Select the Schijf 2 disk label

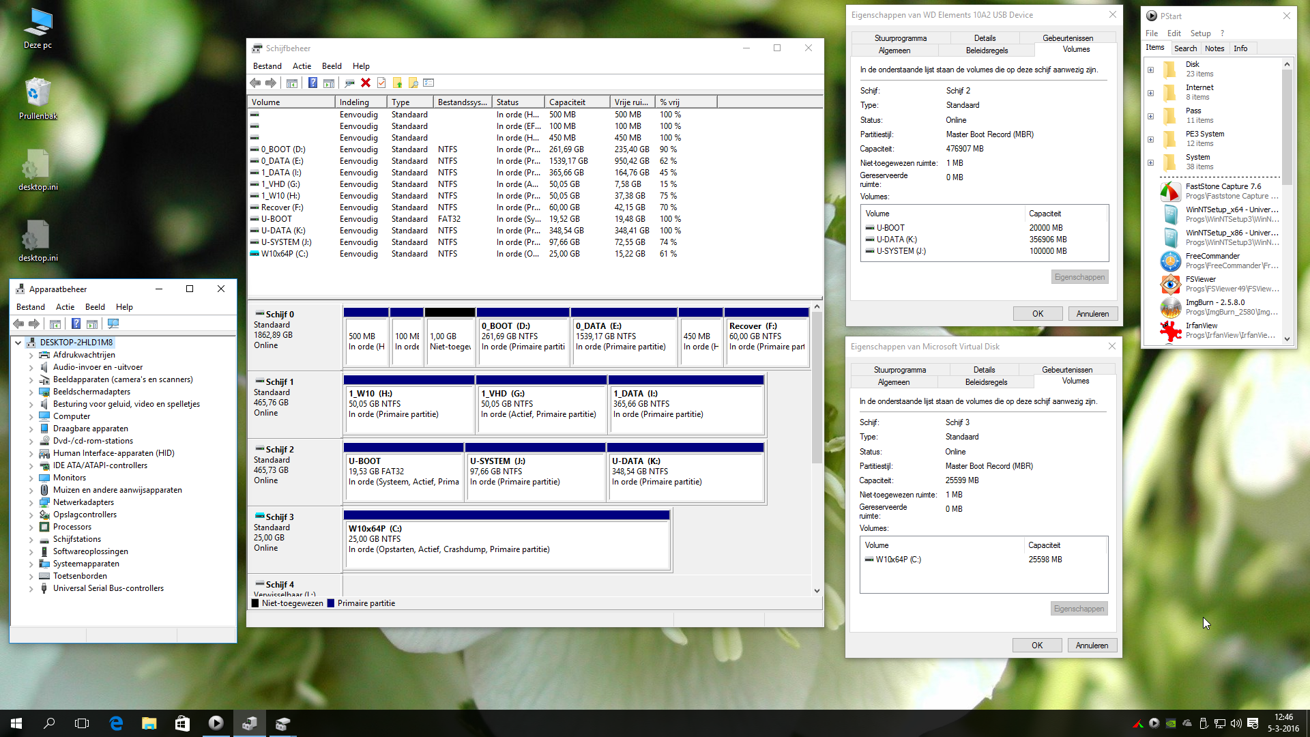295,472
